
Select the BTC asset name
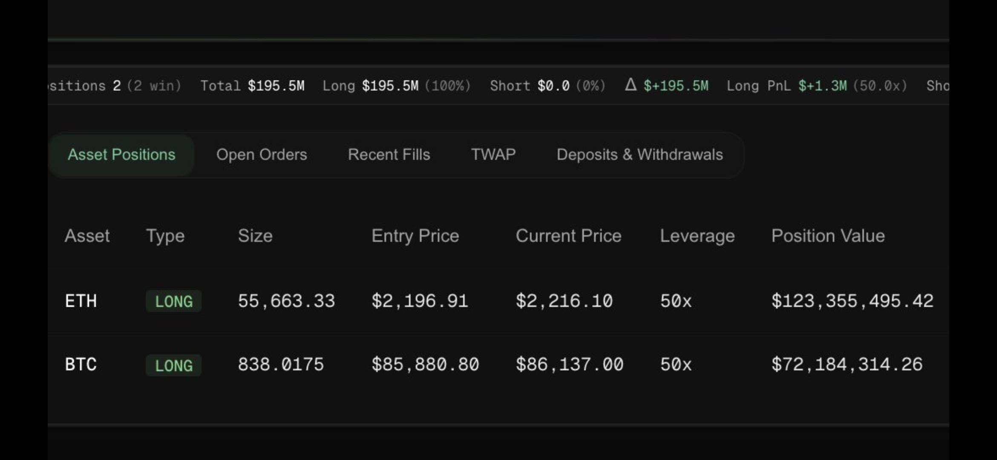[x=81, y=365]
